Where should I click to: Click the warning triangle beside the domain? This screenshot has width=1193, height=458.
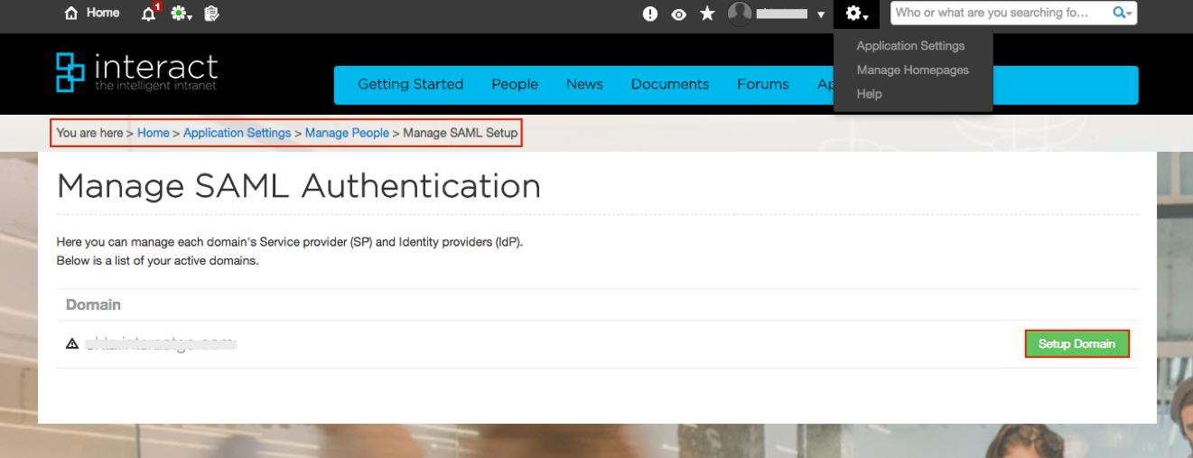point(72,344)
